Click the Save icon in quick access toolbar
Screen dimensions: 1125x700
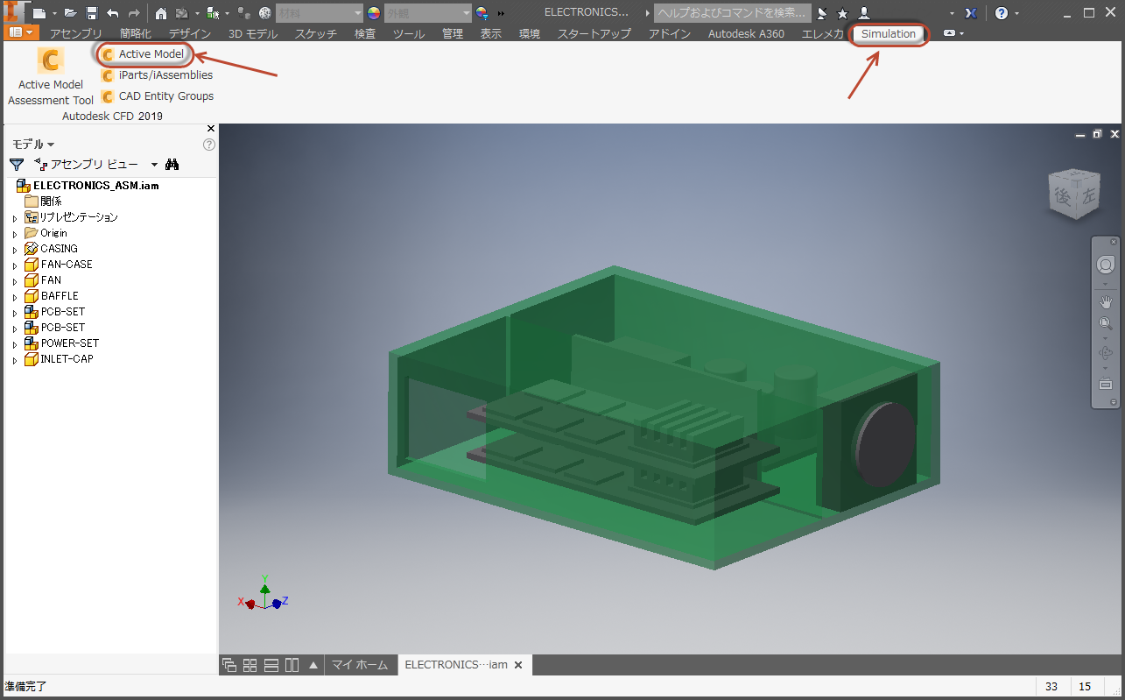coord(91,13)
